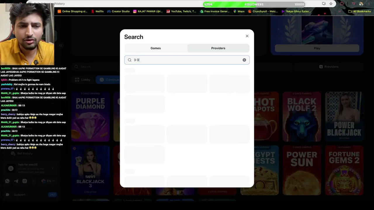Open the Egypt game tile
This screenshot has height=210, width=374.
click(x=266, y=170)
